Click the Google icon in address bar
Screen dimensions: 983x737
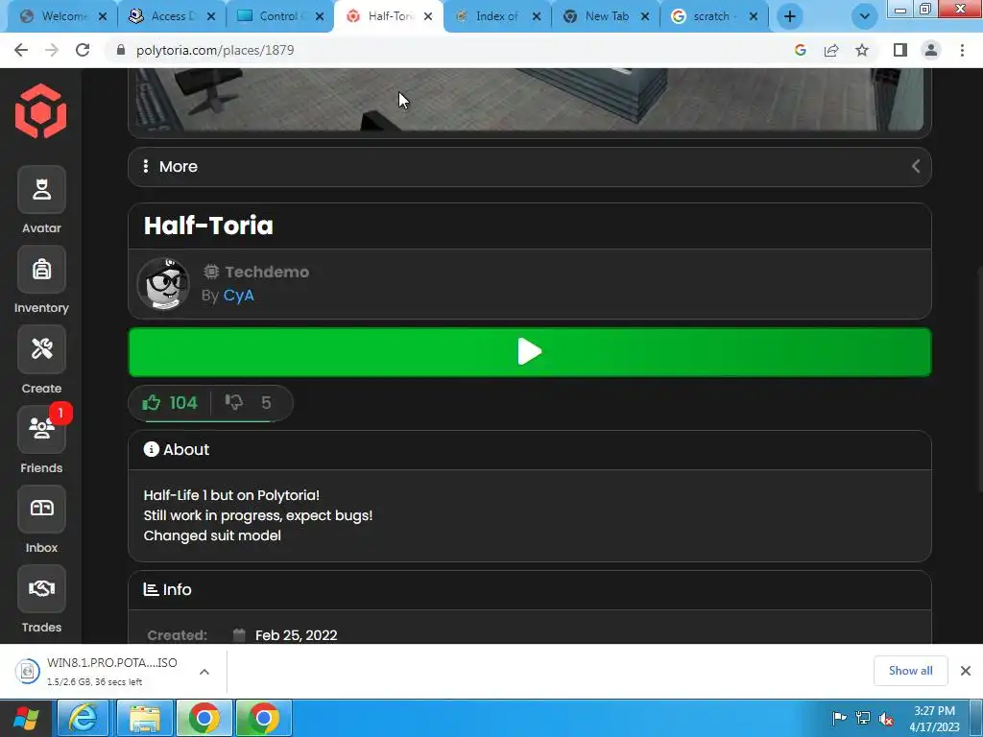tap(800, 50)
